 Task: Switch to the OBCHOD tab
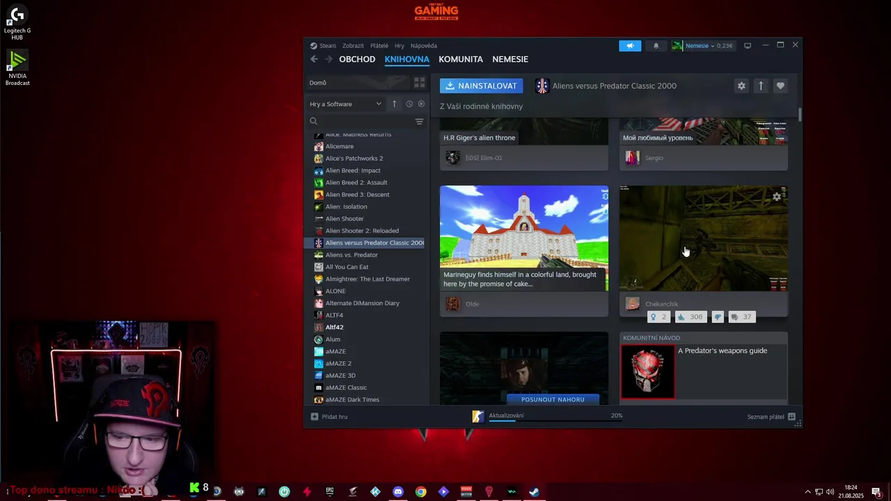click(x=357, y=59)
